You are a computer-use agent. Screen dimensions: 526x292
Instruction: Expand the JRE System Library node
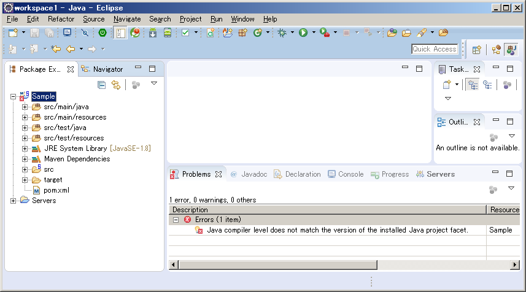(x=25, y=148)
